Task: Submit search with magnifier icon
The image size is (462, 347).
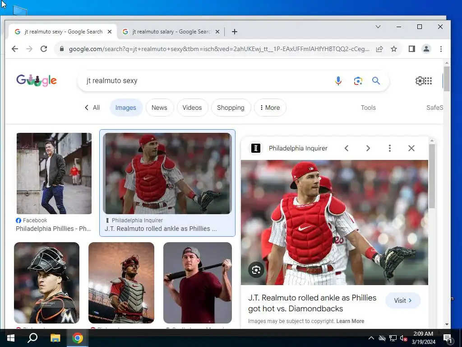Action: coord(376,80)
